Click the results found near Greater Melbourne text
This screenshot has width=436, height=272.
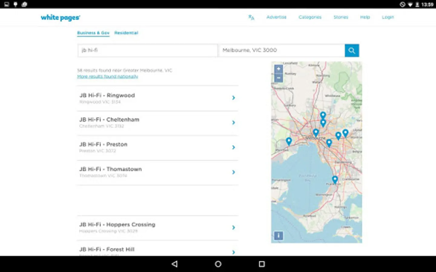coord(125,70)
